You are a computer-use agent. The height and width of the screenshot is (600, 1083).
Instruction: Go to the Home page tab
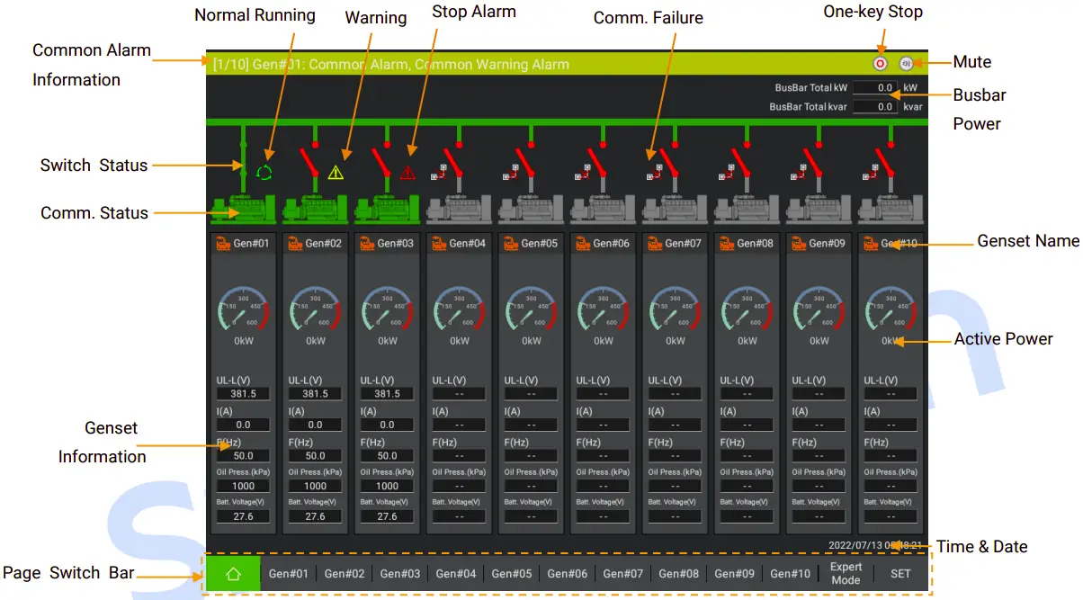[x=234, y=574]
